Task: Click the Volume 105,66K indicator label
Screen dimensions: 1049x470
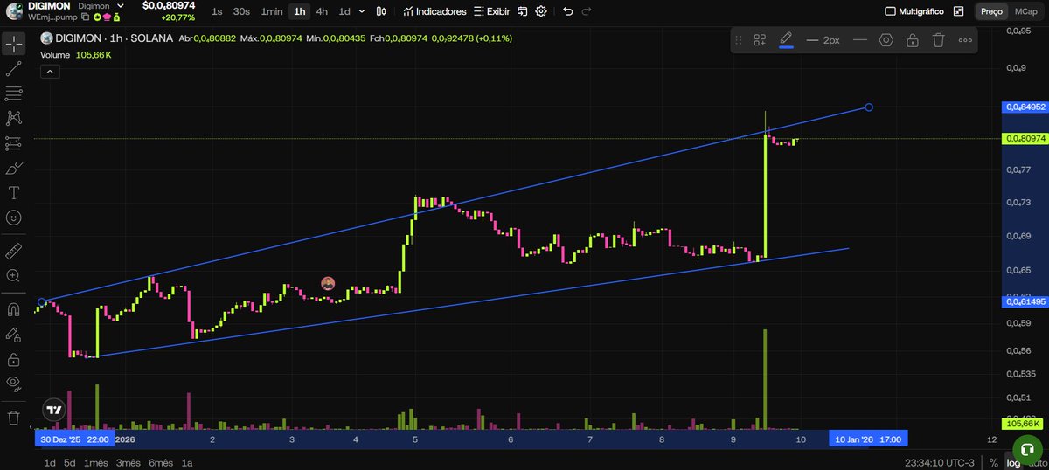Action: [76, 54]
